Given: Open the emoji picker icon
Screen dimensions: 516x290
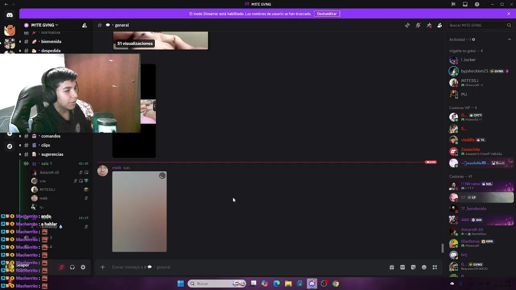Looking at the screenshot, I should click(424, 267).
